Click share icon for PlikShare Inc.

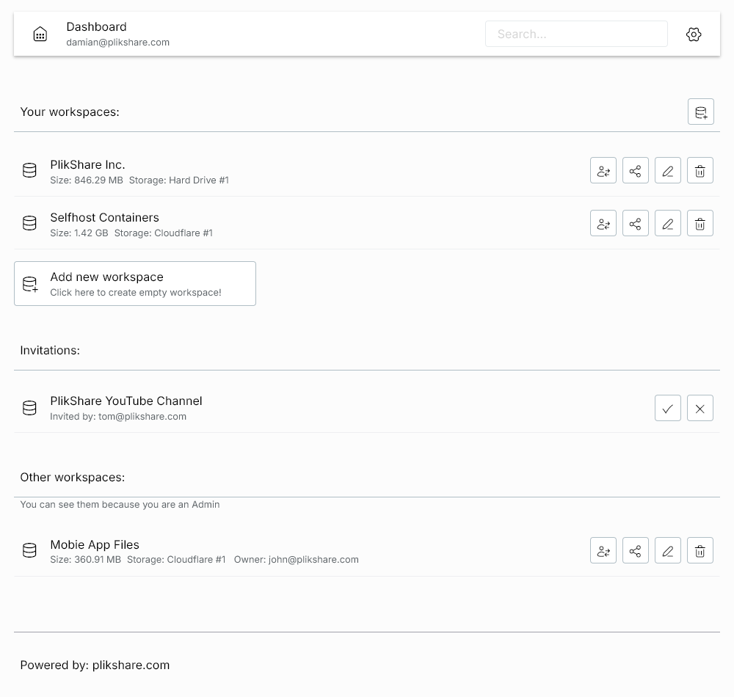pos(635,170)
